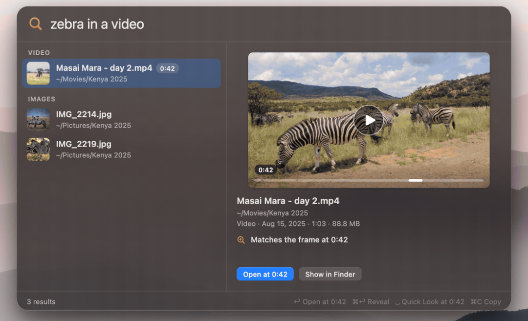Click the Open at 0:42 blue button

click(265, 274)
